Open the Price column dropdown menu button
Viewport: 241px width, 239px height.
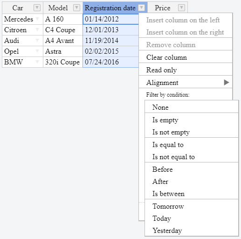181,7
